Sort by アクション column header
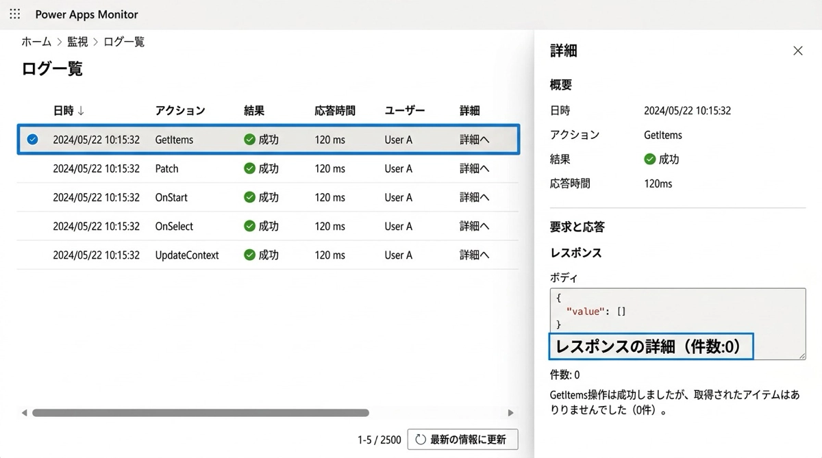822x458 pixels. pyautogui.click(x=179, y=111)
